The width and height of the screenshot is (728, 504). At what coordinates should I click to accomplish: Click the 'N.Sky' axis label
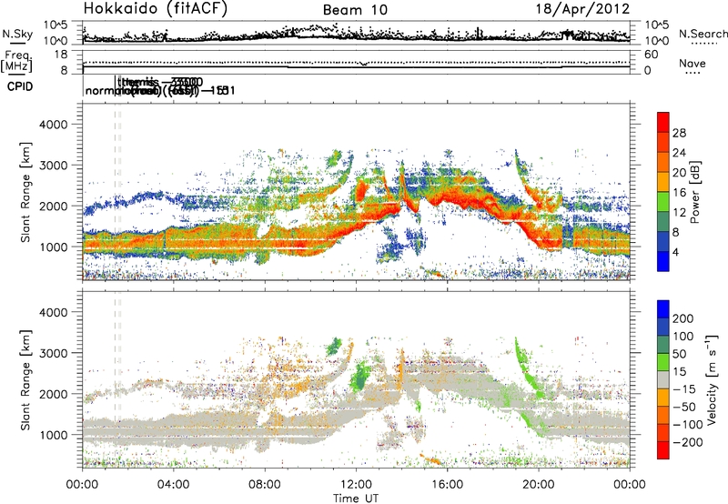point(17,34)
